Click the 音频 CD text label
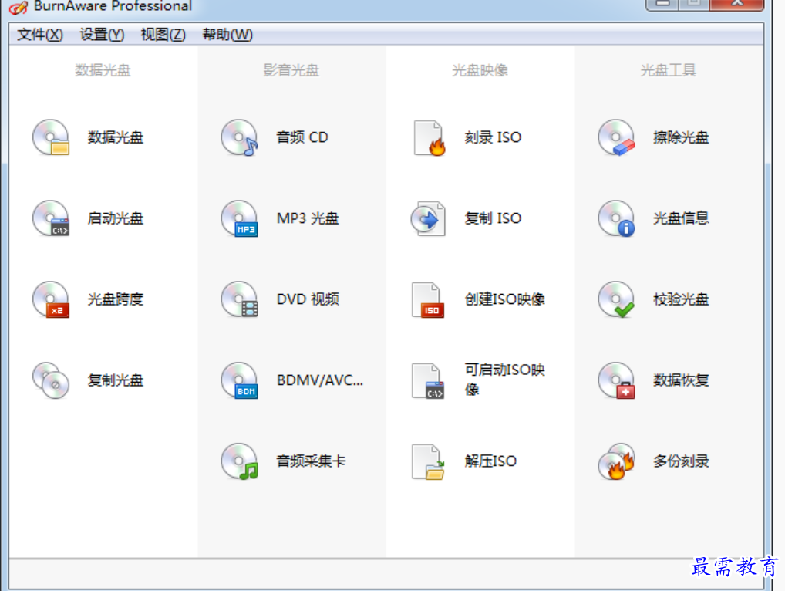 tap(302, 137)
